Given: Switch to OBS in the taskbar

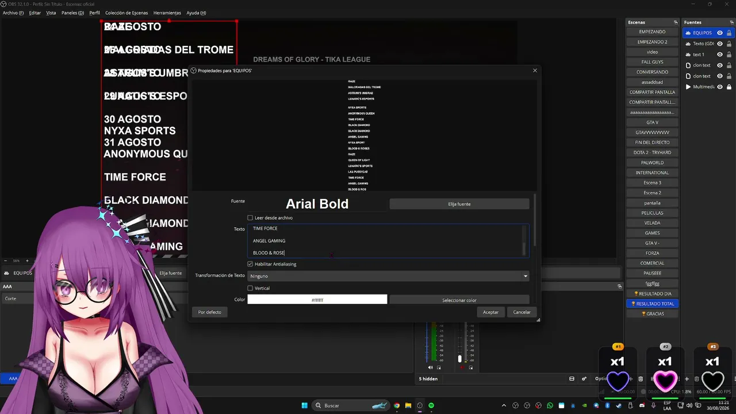Looking at the screenshot, I should click(420, 405).
